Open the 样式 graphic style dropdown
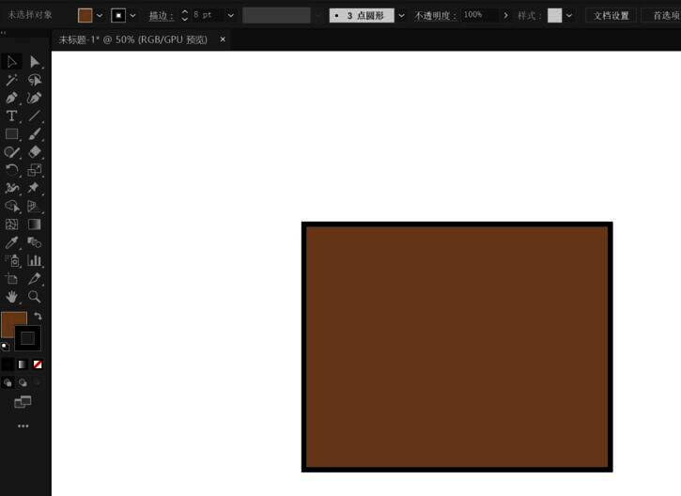Screen dimensions: 681x496 [x=569, y=16]
